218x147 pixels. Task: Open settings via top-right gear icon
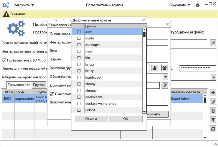pos(198,5)
